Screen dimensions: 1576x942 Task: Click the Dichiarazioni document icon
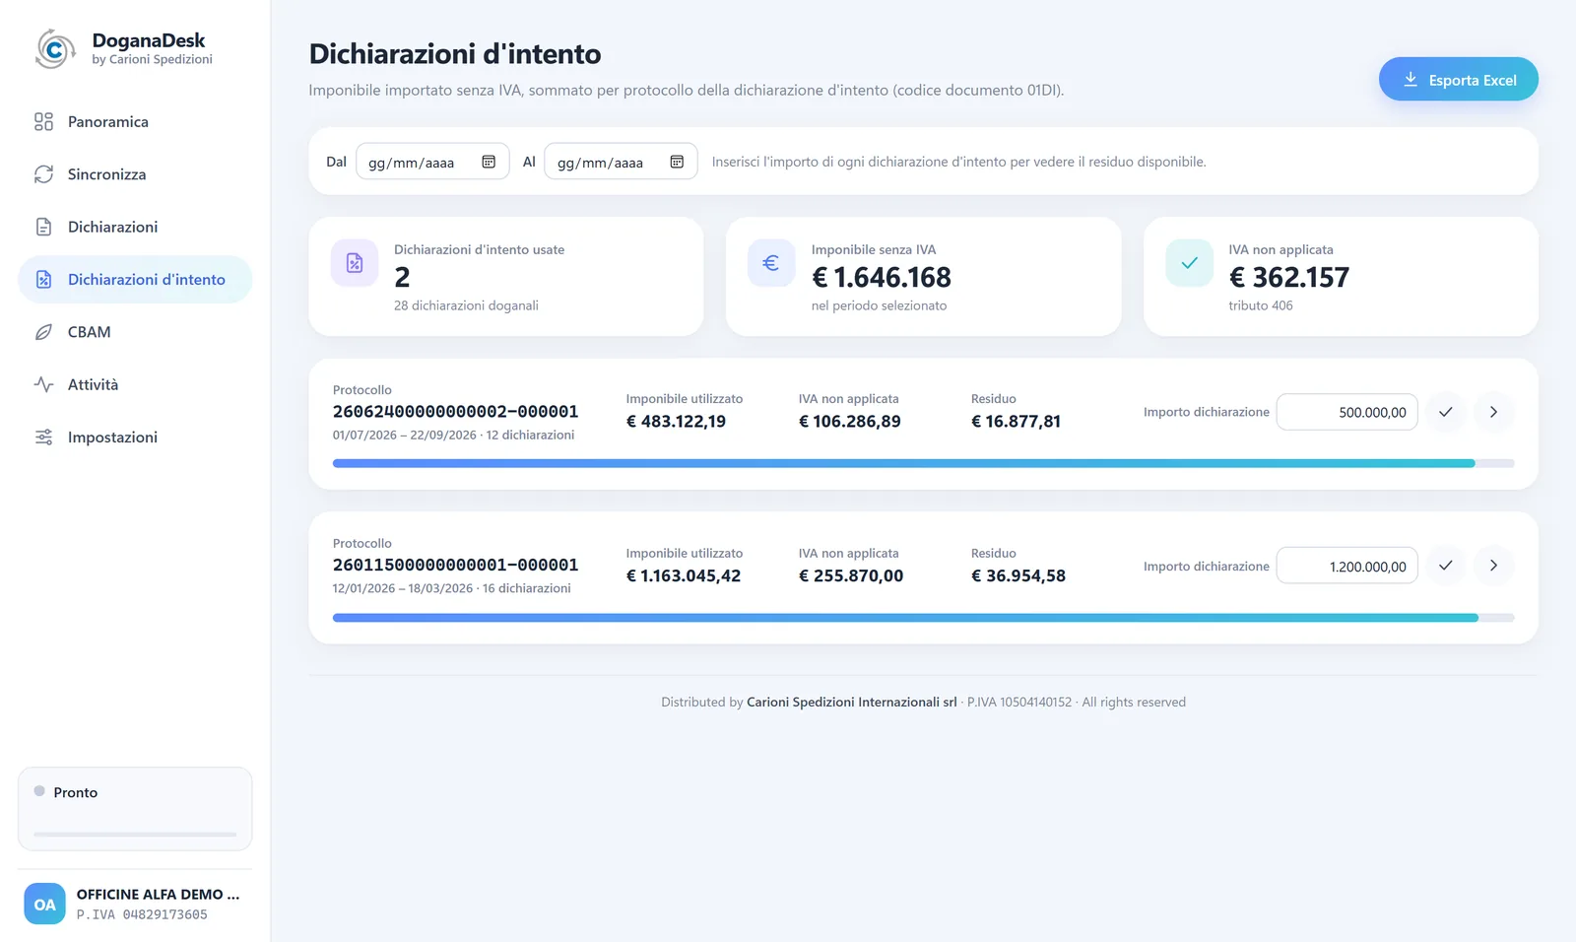(43, 227)
